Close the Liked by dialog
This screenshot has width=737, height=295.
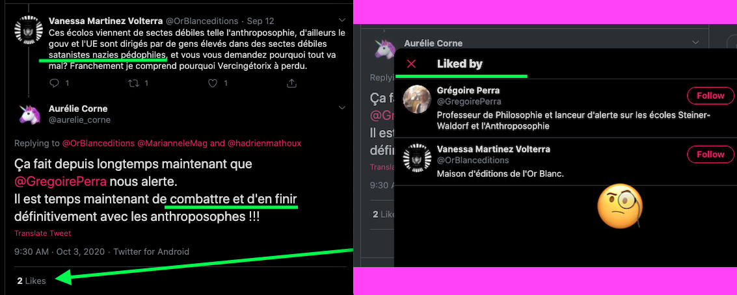[411, 64]
